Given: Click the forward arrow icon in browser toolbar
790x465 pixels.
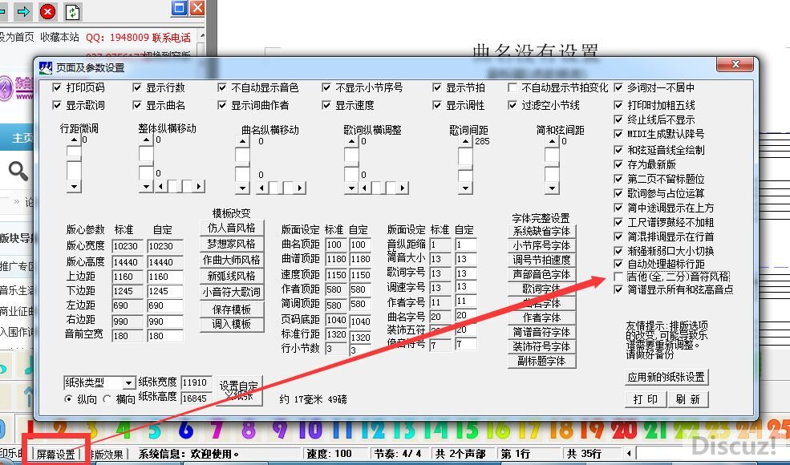Looking at the screenshot, I should [x=22, y=11].
